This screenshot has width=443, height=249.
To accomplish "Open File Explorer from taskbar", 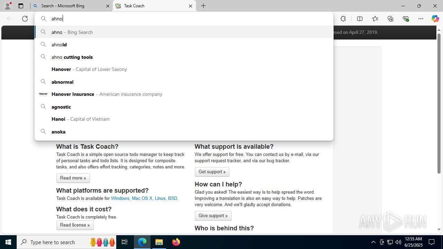I will pos(159,242).
